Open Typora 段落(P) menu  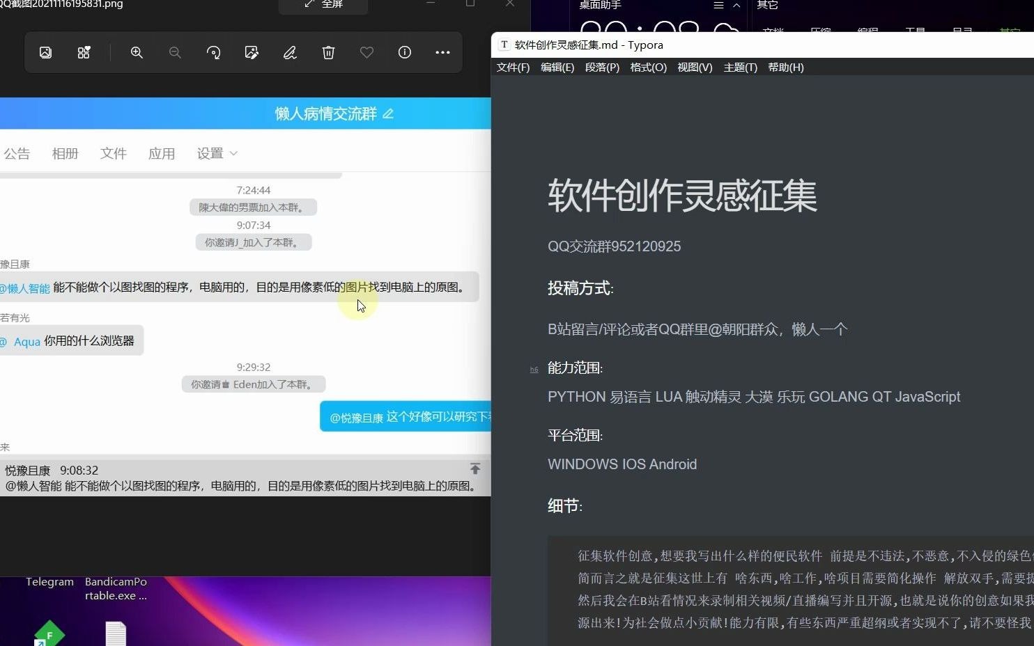602,68
